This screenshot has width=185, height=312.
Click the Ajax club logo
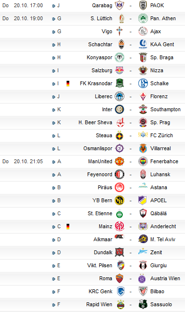(x=143, y=31)
